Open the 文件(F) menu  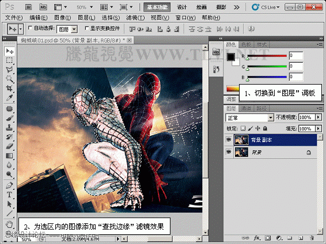coord(14,18)
